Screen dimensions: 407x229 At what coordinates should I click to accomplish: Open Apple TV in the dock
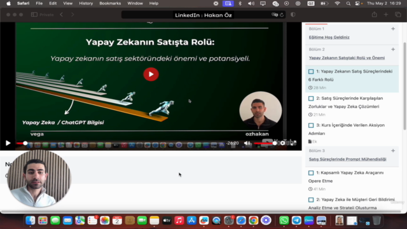pyautogui.click(x=167, y=221)
